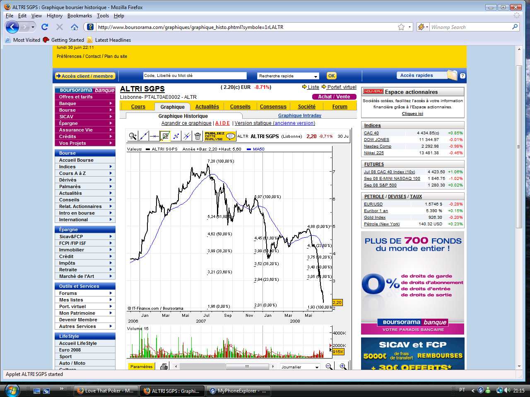Click the Achat / Vente button
The width and height of the screenshot is (530, 397).
(334, 97)
